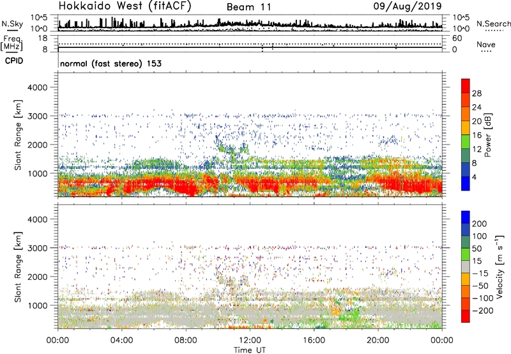Click '1000' on the velocity panel range axis
The width and height of the screenshot is (511, 354).
point(37,305)
